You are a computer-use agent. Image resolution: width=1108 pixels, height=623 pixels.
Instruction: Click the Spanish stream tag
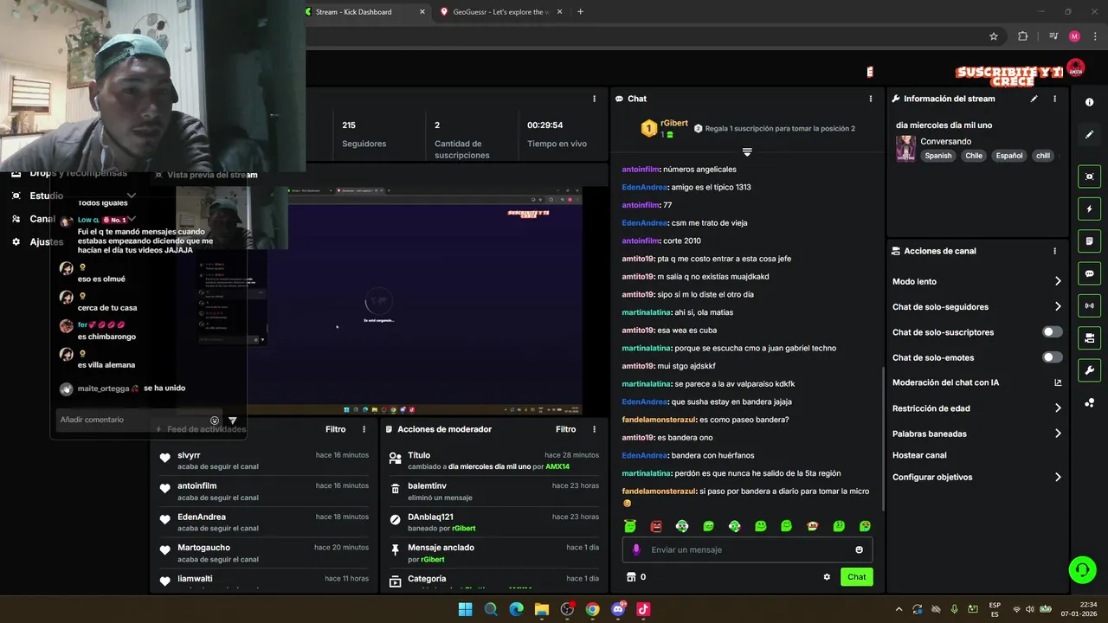937,156
